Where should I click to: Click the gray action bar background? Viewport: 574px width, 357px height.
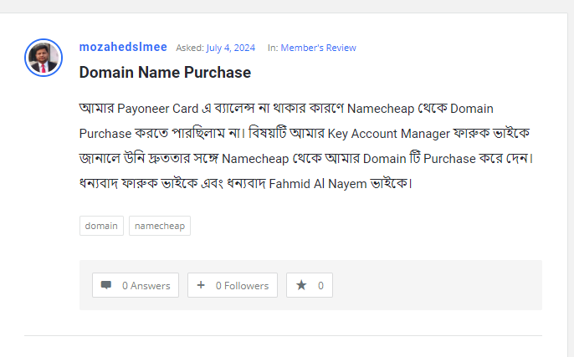[435, 285]
